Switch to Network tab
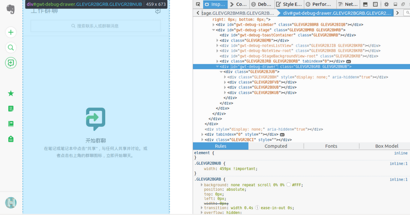The width and height of the screenshot is (410, 215). (x=347, y=4)
